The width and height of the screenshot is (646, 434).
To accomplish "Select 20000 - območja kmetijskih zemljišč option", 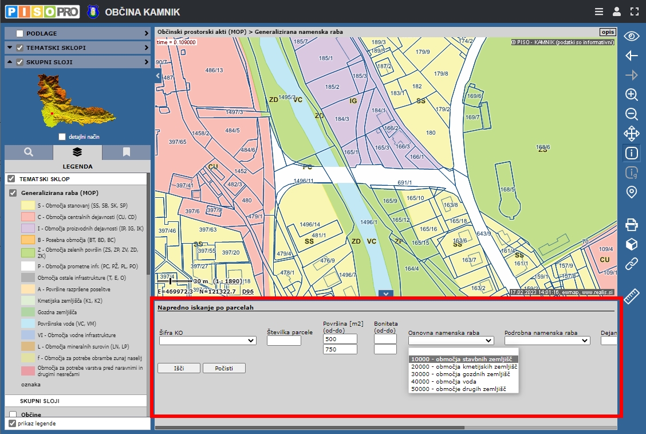I will click(x=464, y=366).
